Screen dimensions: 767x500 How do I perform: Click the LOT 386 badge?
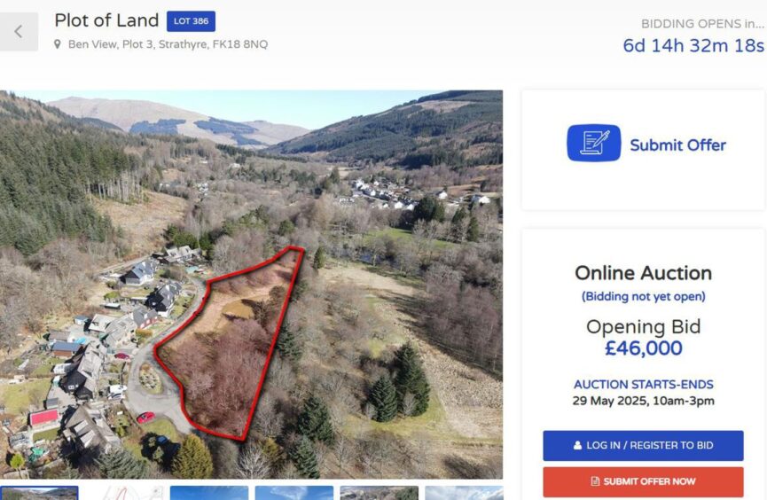(191, 21)
